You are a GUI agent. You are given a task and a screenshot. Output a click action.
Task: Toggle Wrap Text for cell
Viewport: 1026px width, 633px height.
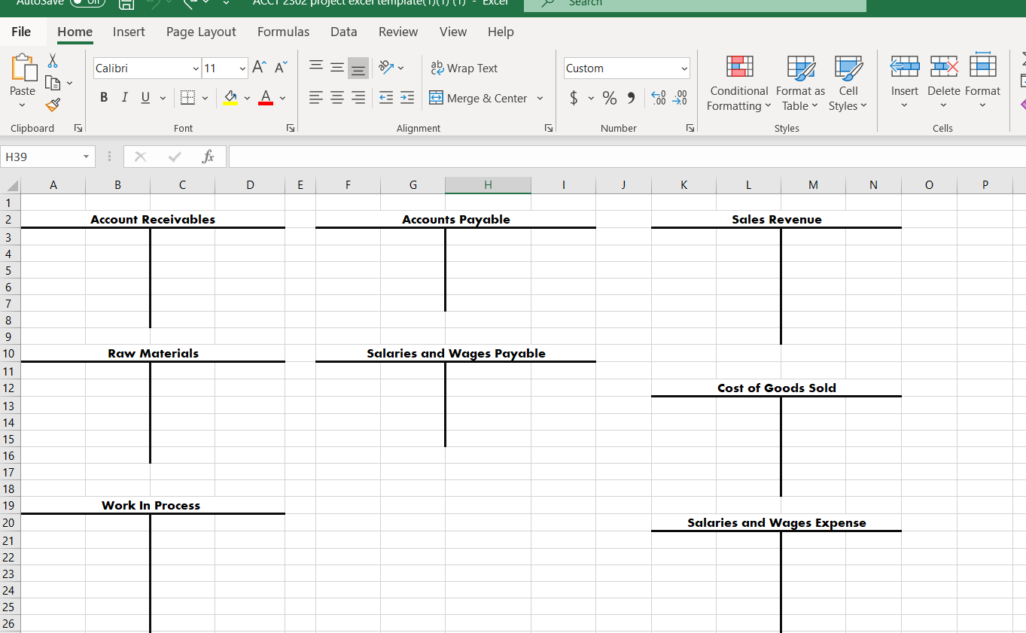tap(464, 68)
